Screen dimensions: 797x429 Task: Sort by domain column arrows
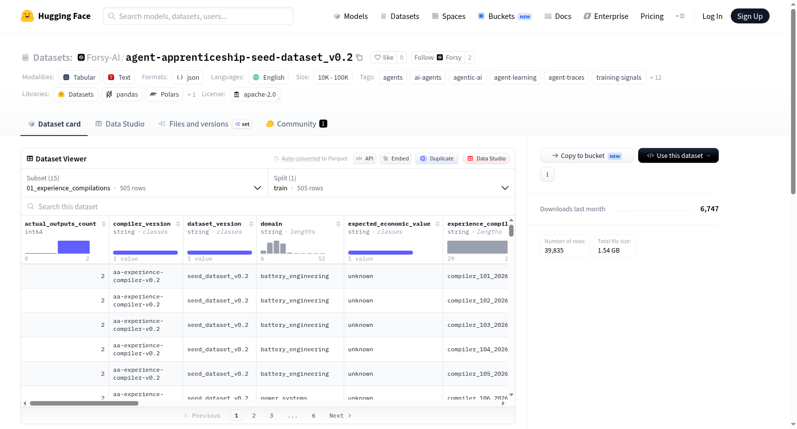(338, 224)
